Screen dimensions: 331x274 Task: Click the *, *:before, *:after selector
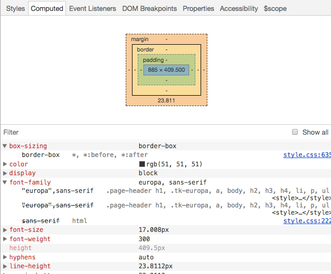(110, 155)
